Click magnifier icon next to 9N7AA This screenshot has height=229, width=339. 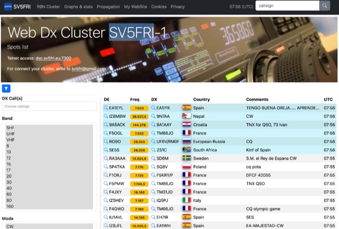pyautogui.click(x=154, y=116)
